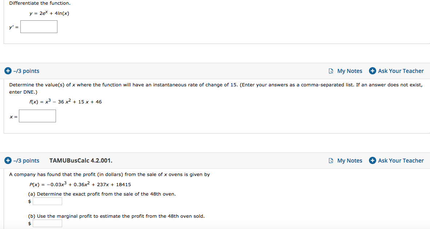Click the dollar answer box for part (a)
Viewport: 430px width, 229px height.
pos(47,201)
